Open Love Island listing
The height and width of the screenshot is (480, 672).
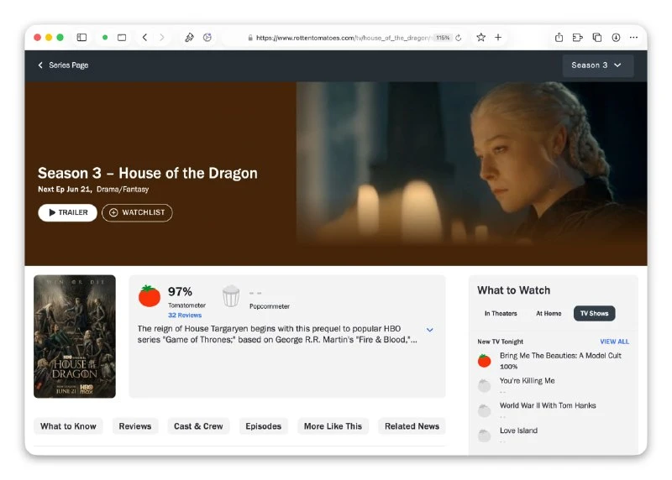pyautogui.click(x=518, y=430)
